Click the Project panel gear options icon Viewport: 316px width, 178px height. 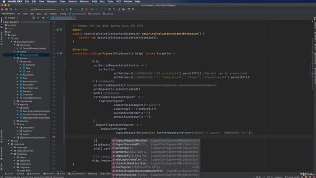click(43, 18)
